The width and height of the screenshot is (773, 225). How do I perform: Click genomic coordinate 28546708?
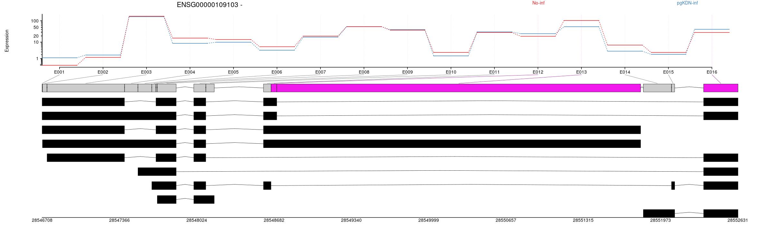(42, 221)
